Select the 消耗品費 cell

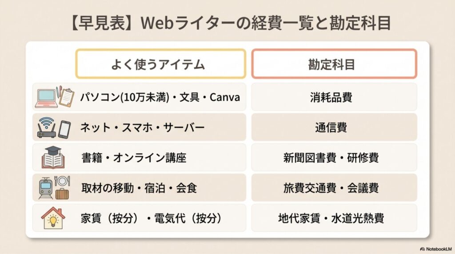334,97
